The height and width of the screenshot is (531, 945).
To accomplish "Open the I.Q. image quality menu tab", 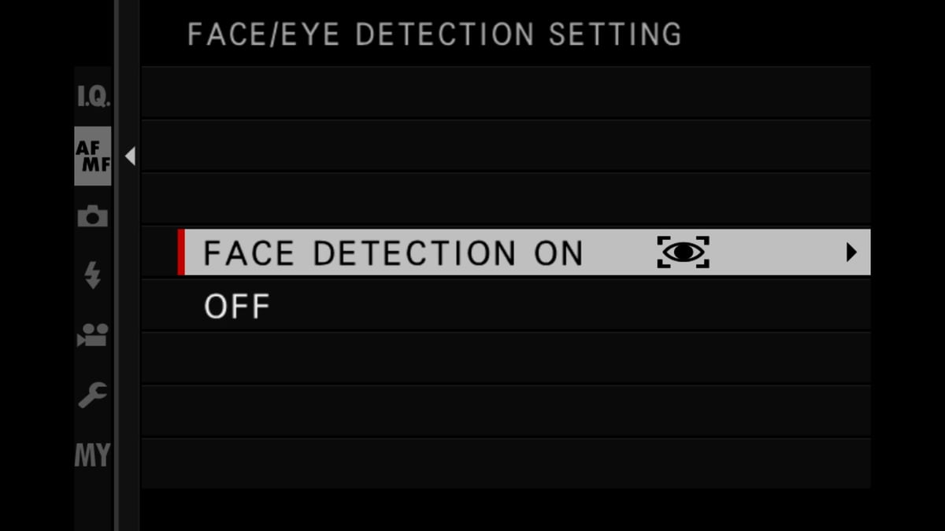I will click(91, 96).
